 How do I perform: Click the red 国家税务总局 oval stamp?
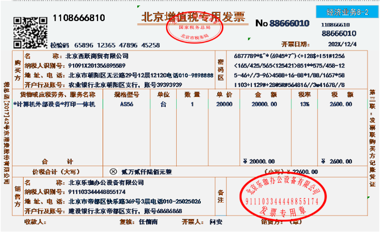195,27
